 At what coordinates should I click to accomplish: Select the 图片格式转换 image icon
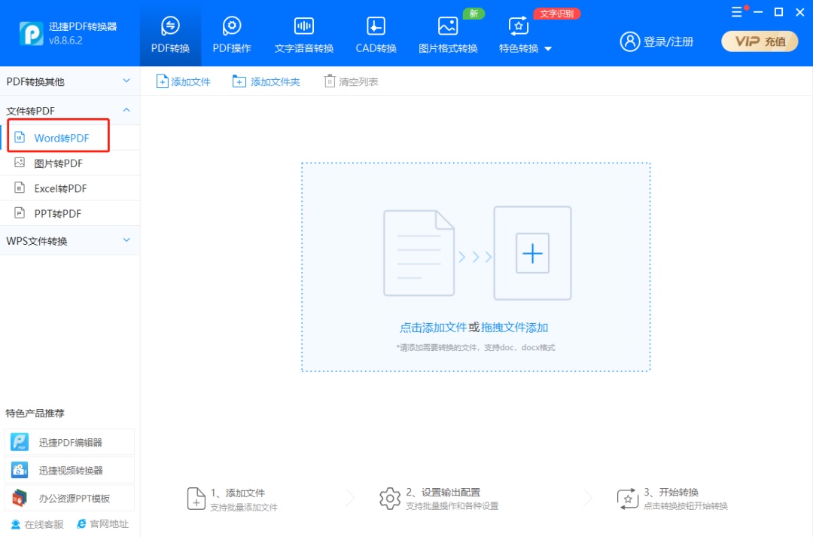448,26
